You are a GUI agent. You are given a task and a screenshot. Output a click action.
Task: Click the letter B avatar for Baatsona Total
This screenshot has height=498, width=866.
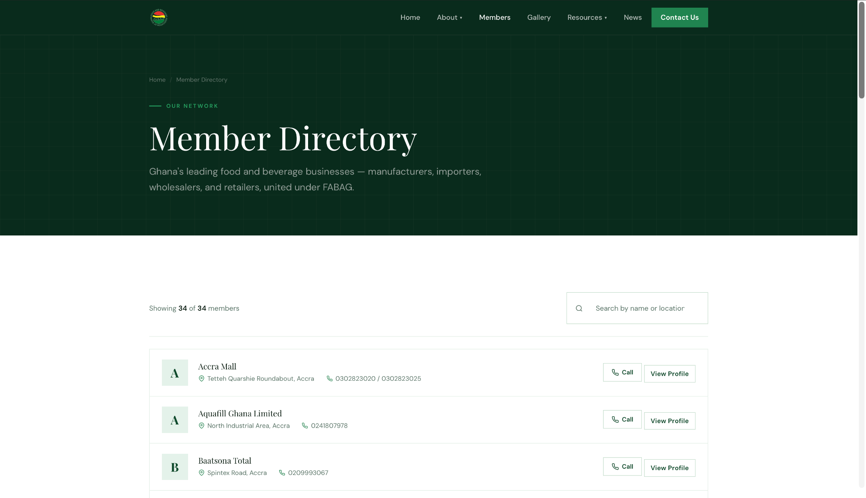(x=175, y=467)
